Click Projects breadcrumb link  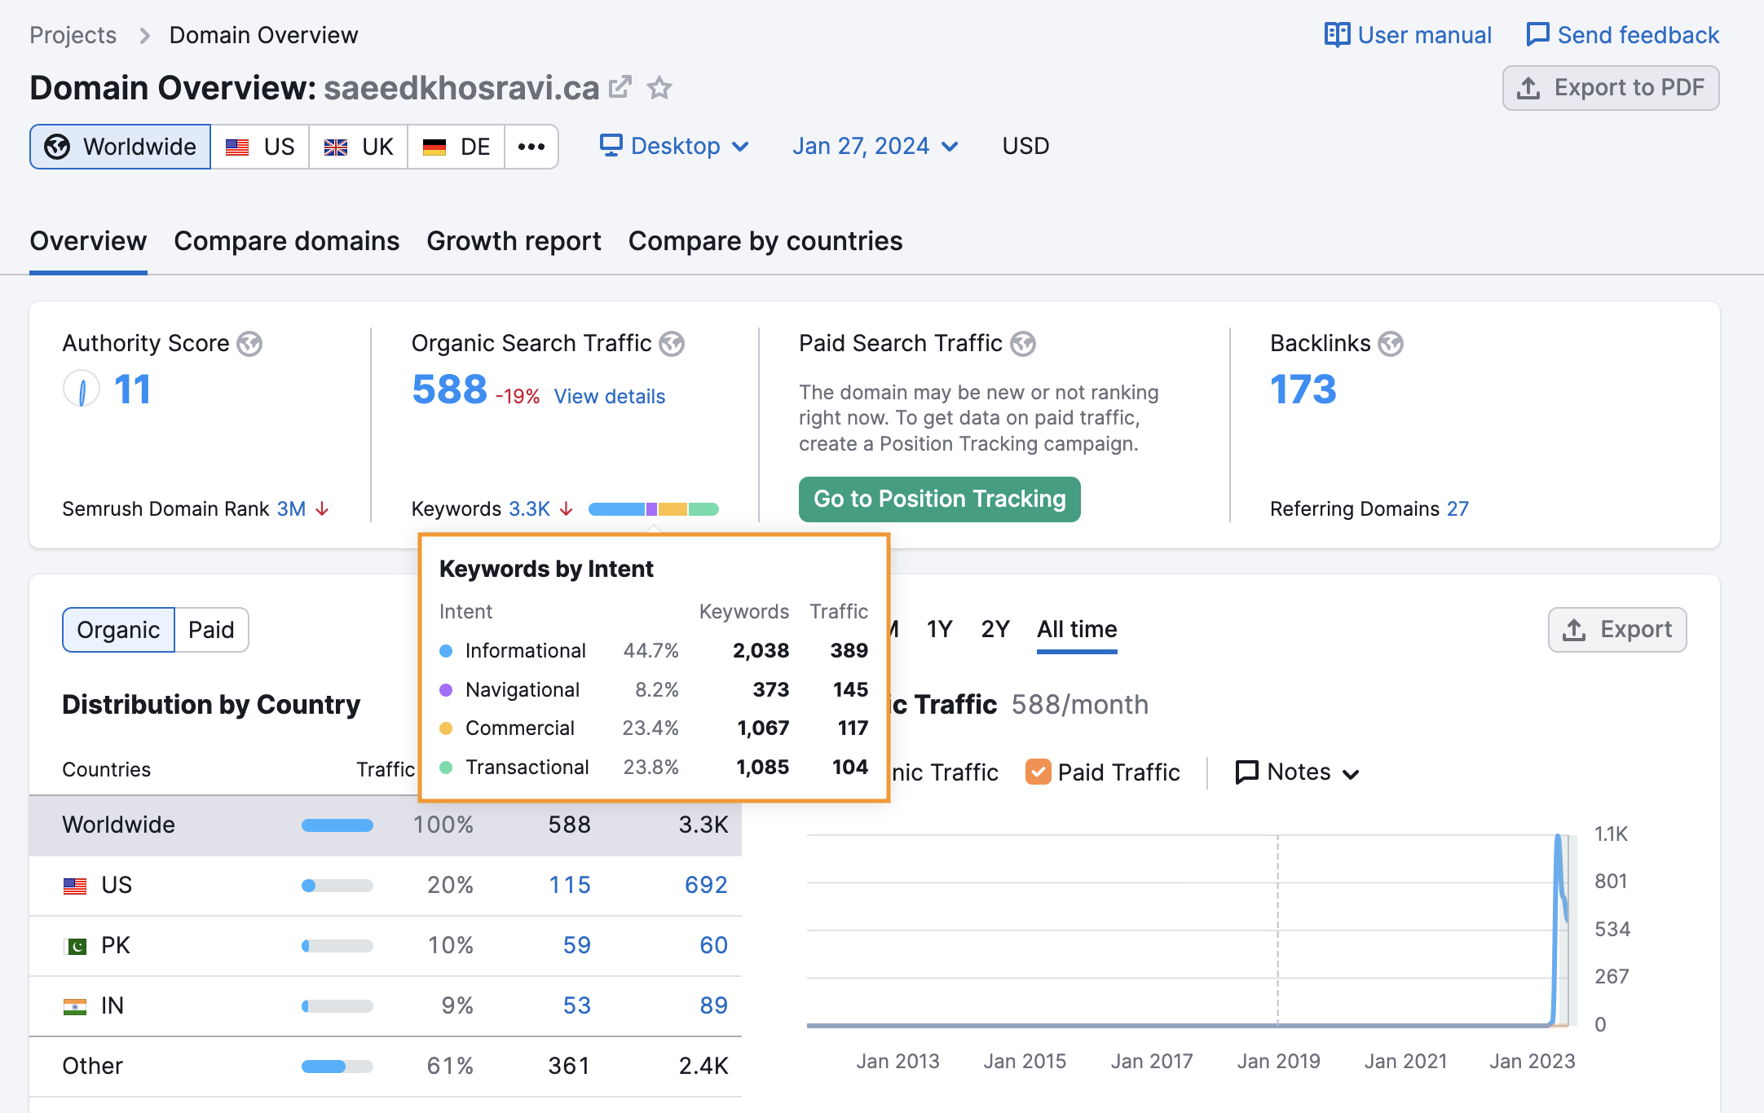click(73, 35)
